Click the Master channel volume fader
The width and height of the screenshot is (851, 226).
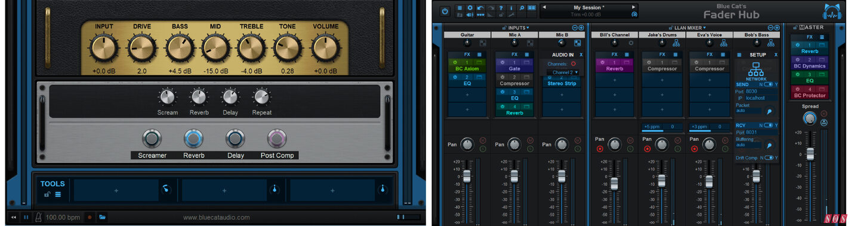pyautogui.click(x=810, y=153)
